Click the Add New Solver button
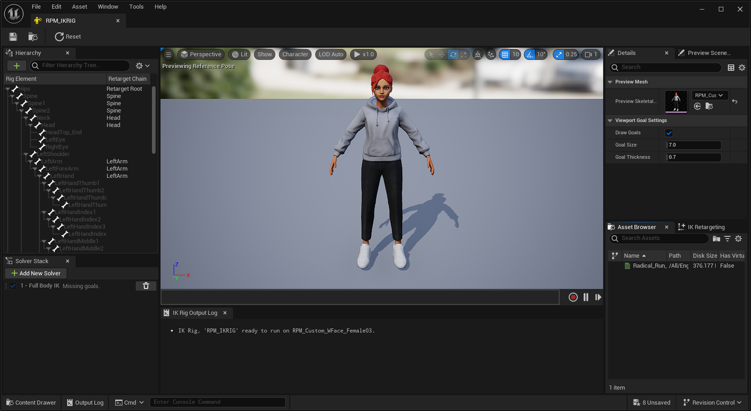Viewport: 751px width, 411px height. click(x=35, y=273)
